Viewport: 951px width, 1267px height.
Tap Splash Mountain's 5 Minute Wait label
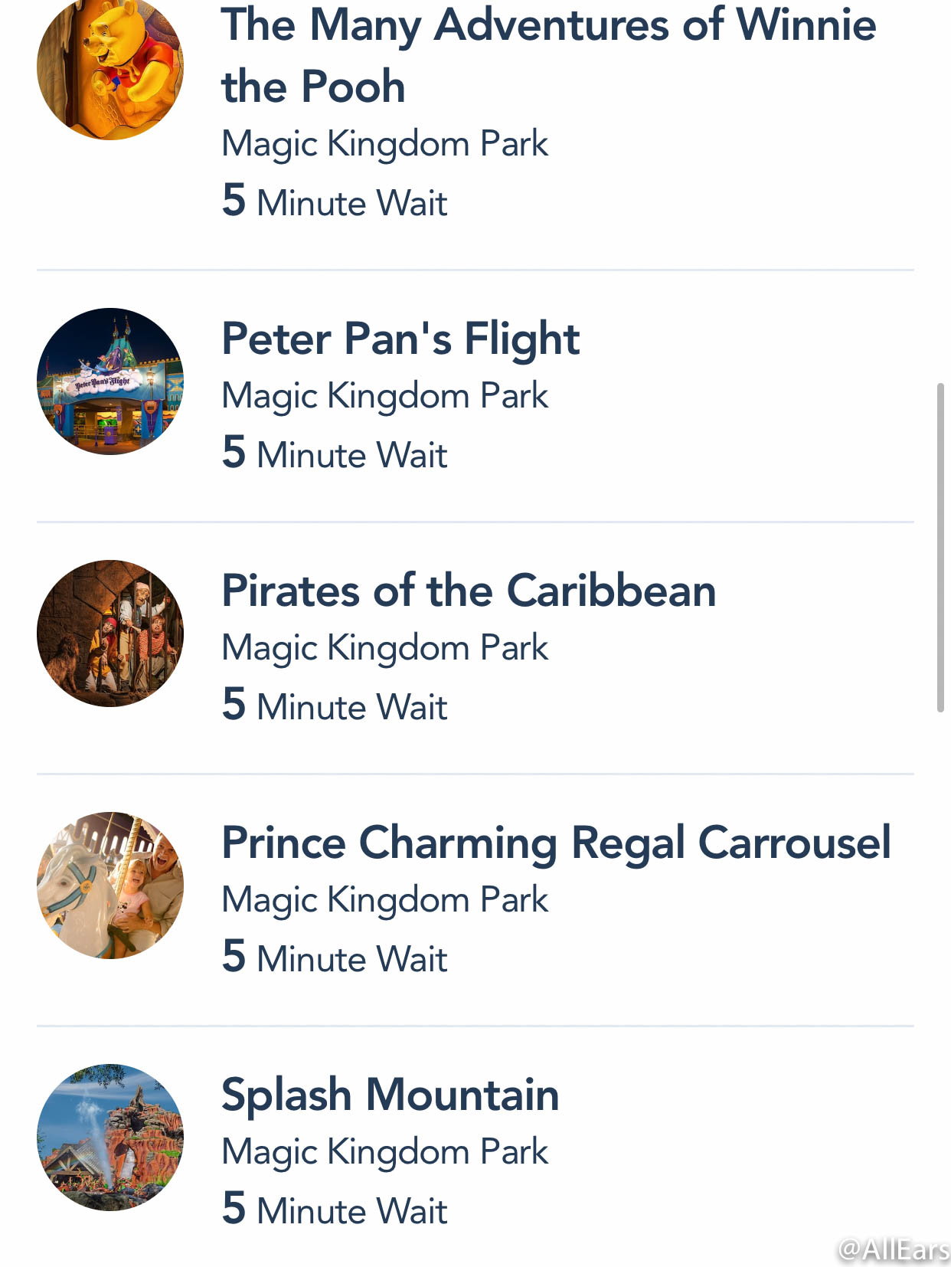335,1210
